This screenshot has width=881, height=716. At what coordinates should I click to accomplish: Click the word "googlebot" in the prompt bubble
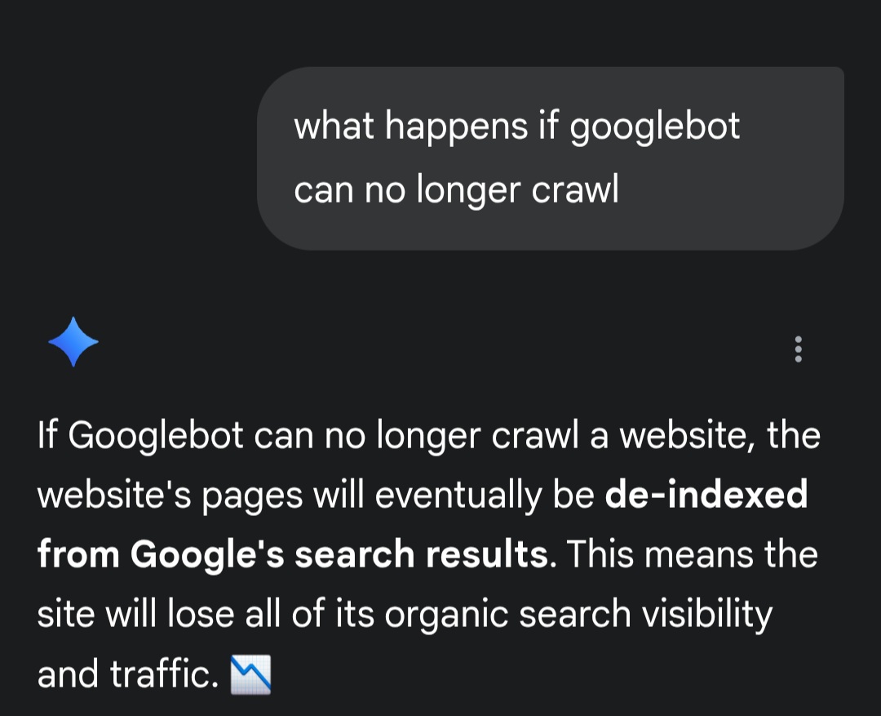coord(654,126)
